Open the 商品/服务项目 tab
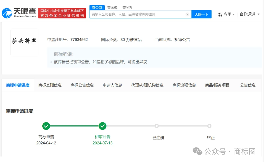The height and width of the screenshot is (162, 264). [x=217, y=85]
